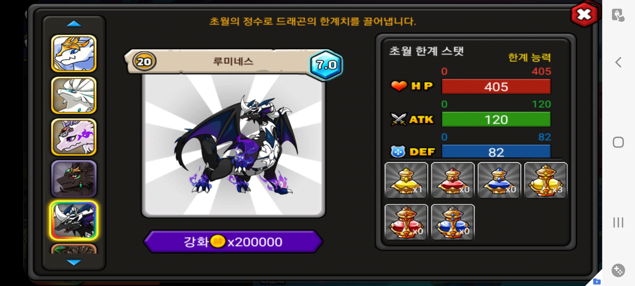Tap the Android back chevron
Image resolution: width=635 pixels, height=286 pixels.
click(618, 62)
